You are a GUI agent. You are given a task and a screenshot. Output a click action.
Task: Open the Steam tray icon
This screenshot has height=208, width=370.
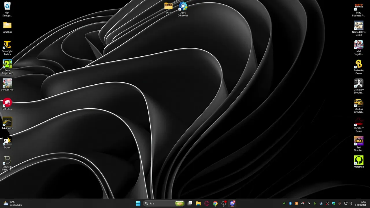[321, 203]
